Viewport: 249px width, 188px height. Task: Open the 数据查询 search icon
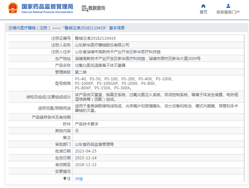[x=85, y=8]
